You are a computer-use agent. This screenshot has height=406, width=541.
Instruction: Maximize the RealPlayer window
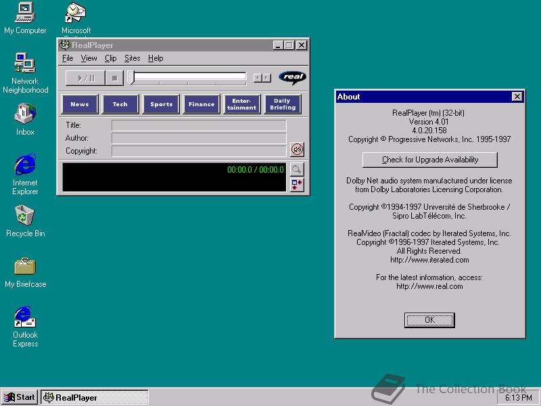click(x=289, y=45)
